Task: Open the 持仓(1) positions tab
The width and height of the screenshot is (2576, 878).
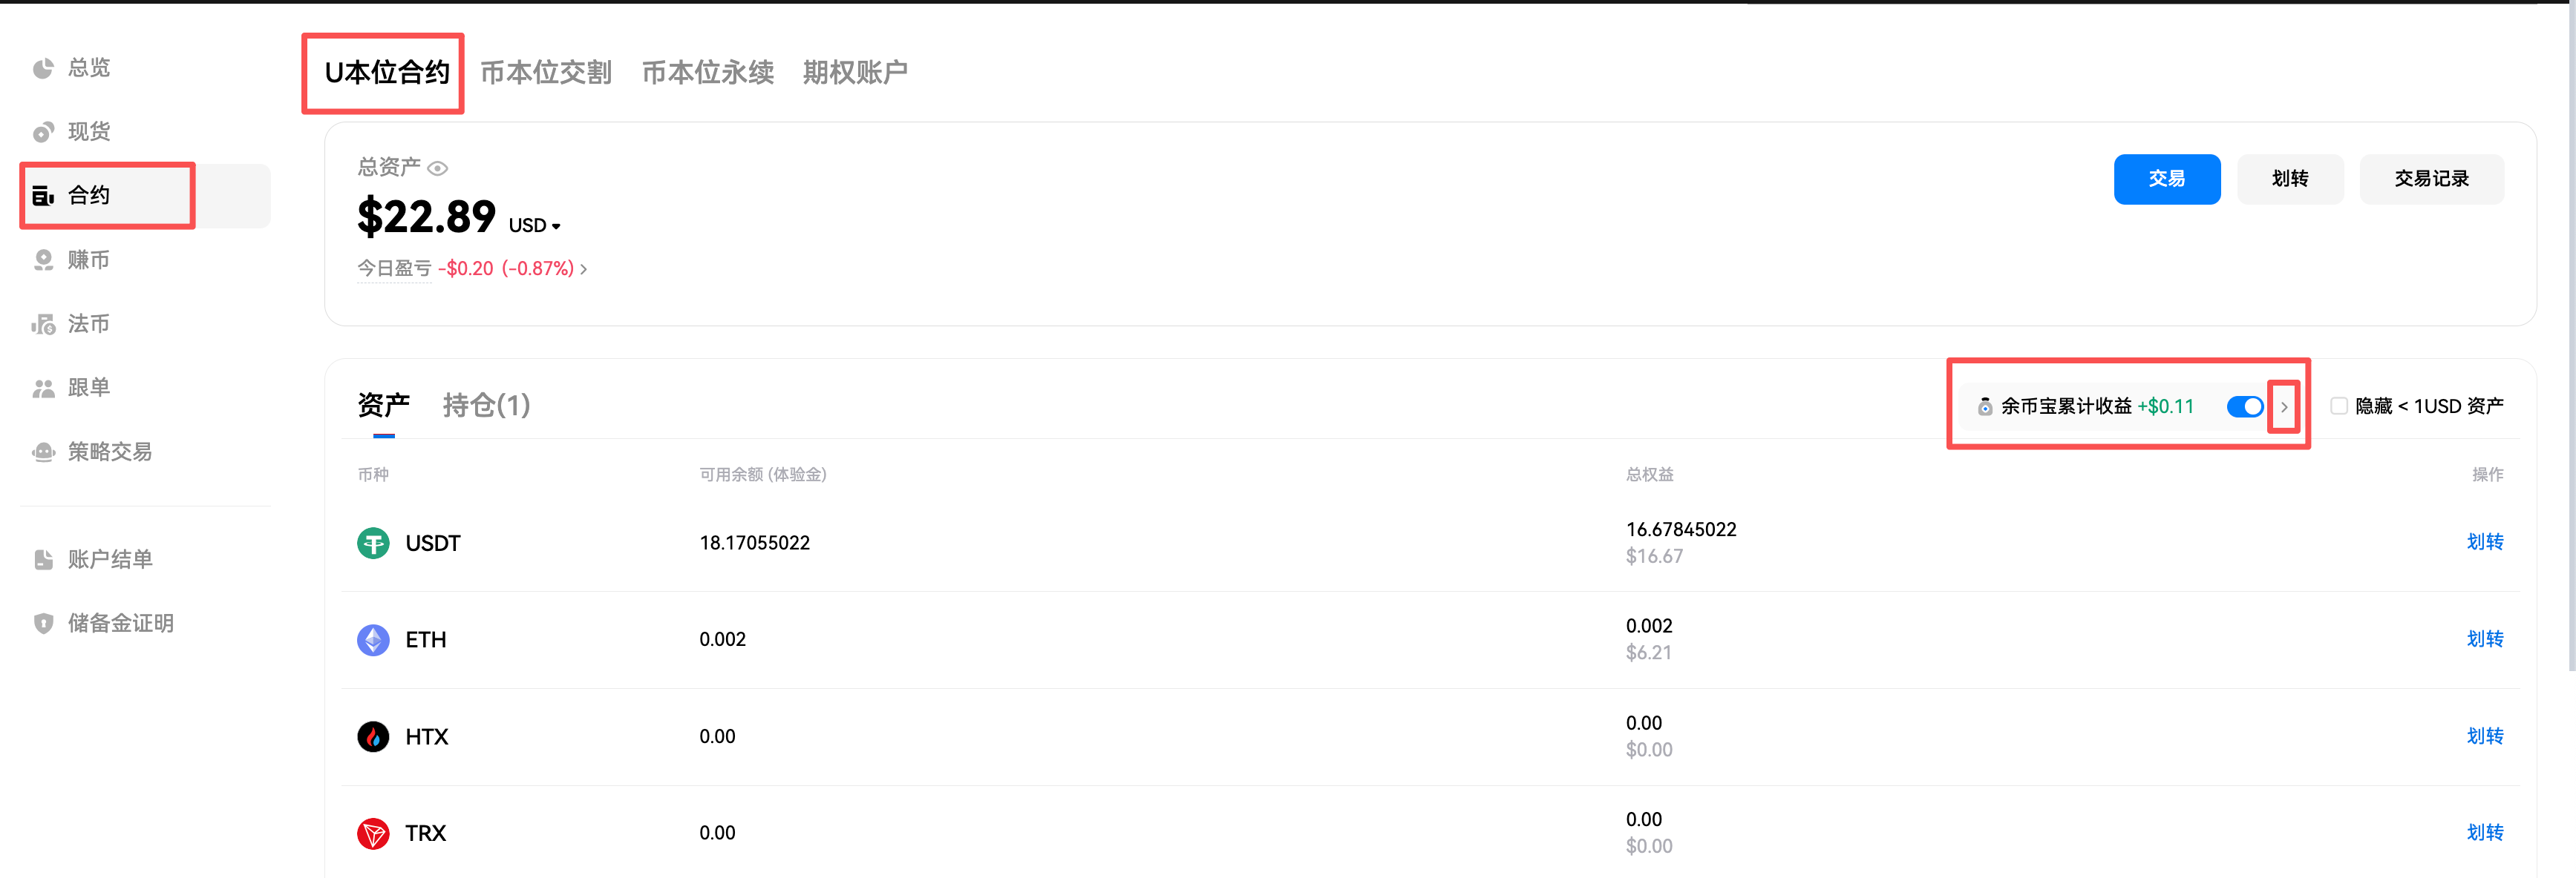Action: coord(486,405)
